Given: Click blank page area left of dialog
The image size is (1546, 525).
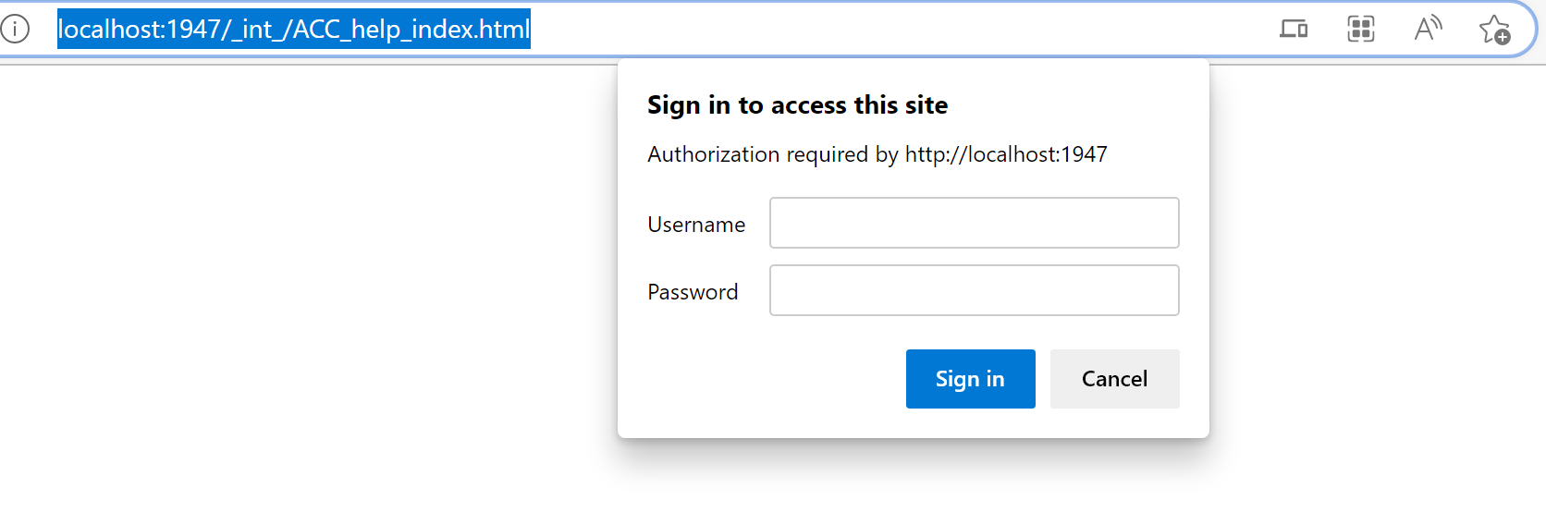Looking at the screenshot, I should click(x=305, y=277).
